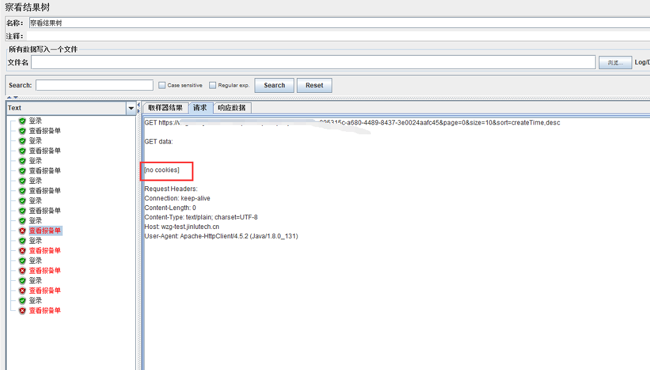The width and height of the screenshot is (650, 370).
Task: Select the highlighted failed 查看报备单 result
Action: [45, 231]
